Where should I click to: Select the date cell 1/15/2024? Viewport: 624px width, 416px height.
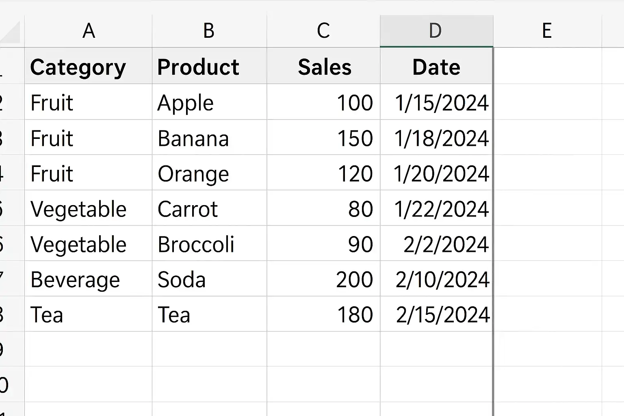(x=436, y=102)
